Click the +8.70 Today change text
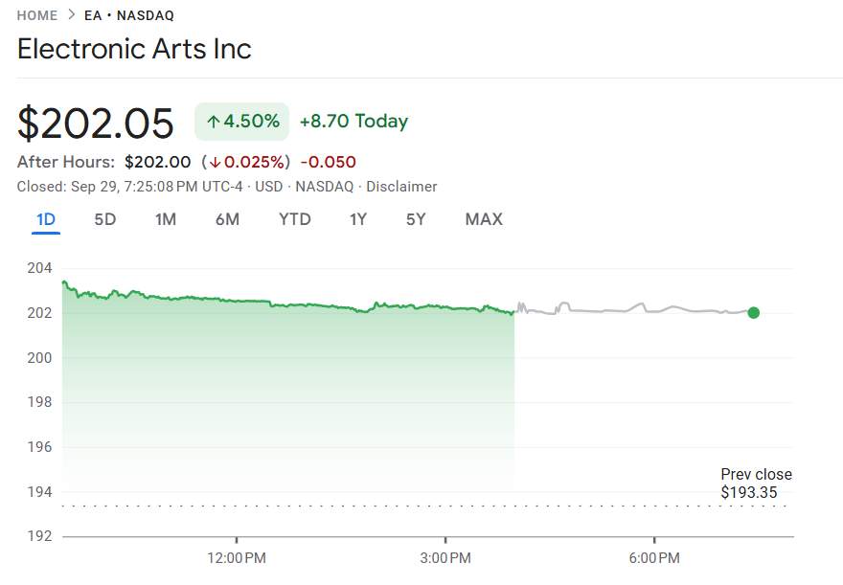 click(353, 122)
